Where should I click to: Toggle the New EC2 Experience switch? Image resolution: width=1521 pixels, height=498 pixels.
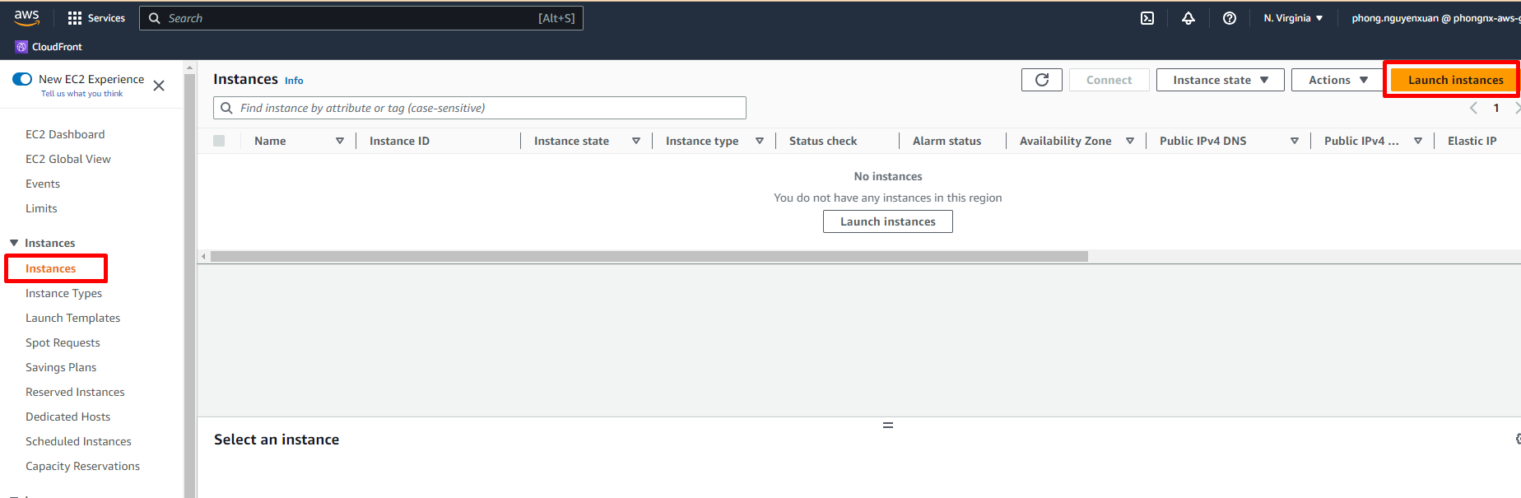22,79
